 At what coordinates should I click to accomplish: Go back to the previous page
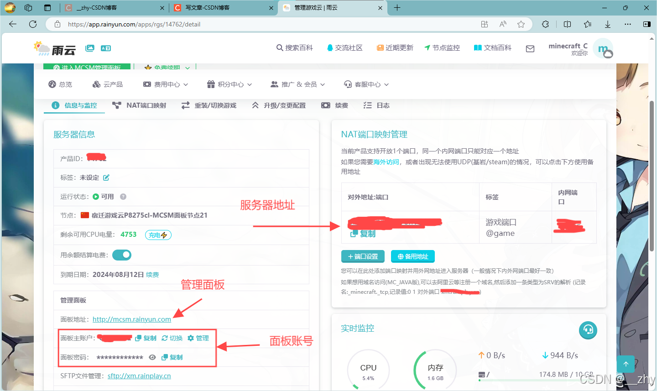13,24
